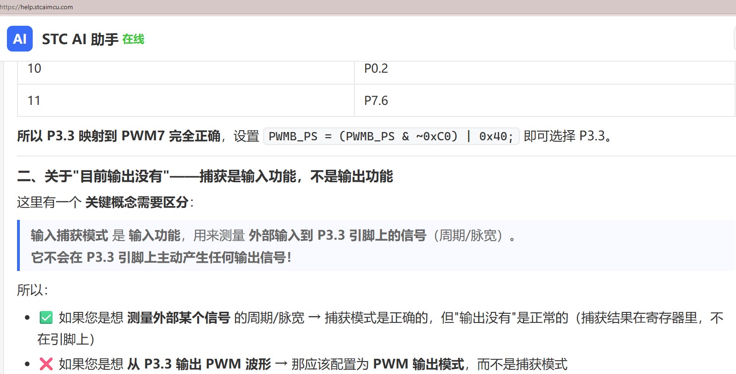This screenshot has height=374, width=736.
Task: Click bold text 测量外部某个信号
Action: 179,318
